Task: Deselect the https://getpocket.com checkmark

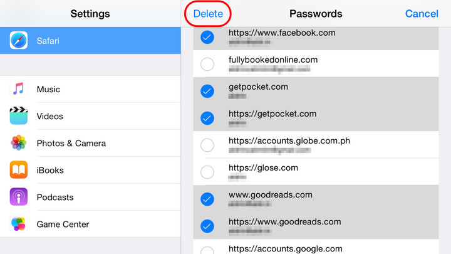Action: (207, 118)
